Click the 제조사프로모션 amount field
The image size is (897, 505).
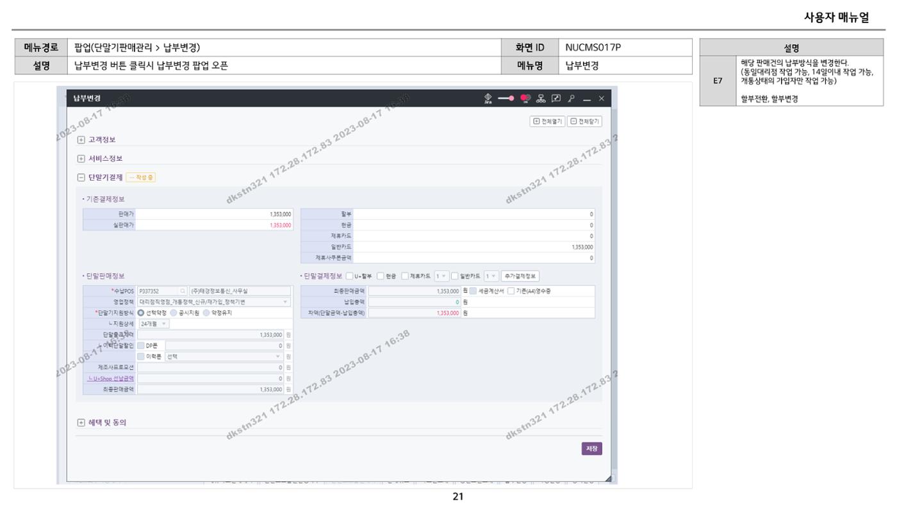(x=210, y=367)
